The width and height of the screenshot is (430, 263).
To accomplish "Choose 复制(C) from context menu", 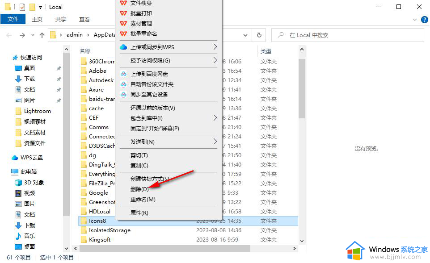I will [139, 166].
